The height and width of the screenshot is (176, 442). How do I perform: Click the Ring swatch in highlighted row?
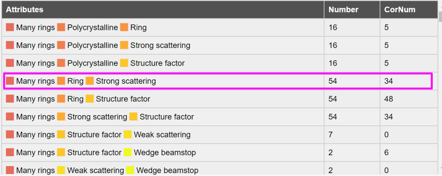tap(61, 81)
